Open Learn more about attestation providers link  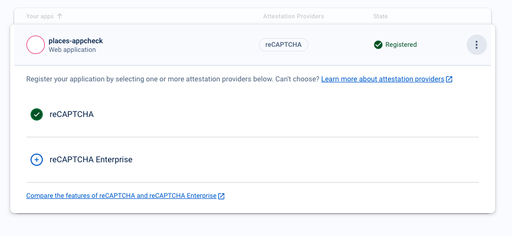point(382,79)
